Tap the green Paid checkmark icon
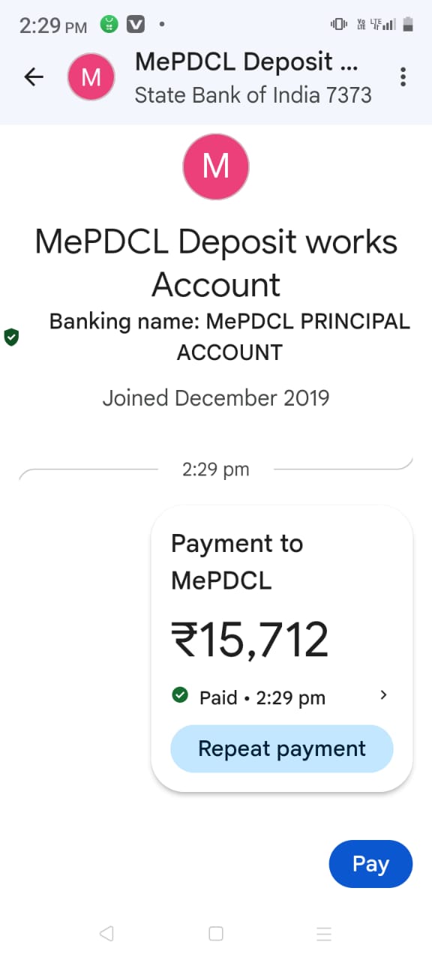The image size is (432, 960). click(x=180, y=696)
